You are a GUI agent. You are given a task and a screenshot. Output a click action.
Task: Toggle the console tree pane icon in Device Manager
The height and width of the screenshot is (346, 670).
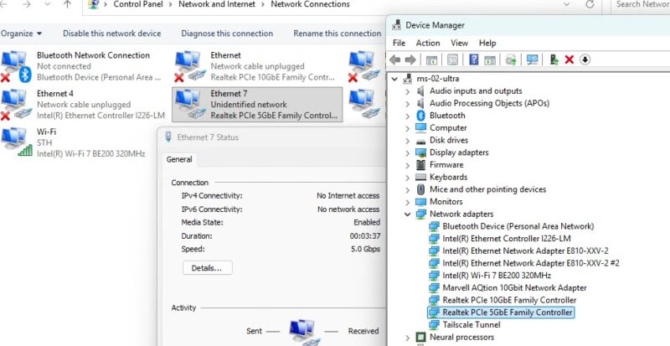coord(431,59)
